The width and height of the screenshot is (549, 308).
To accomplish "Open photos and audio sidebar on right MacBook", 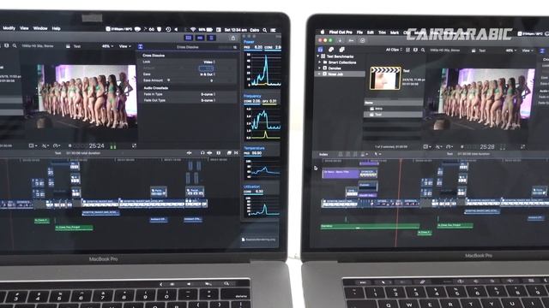I will coord(331,50).
